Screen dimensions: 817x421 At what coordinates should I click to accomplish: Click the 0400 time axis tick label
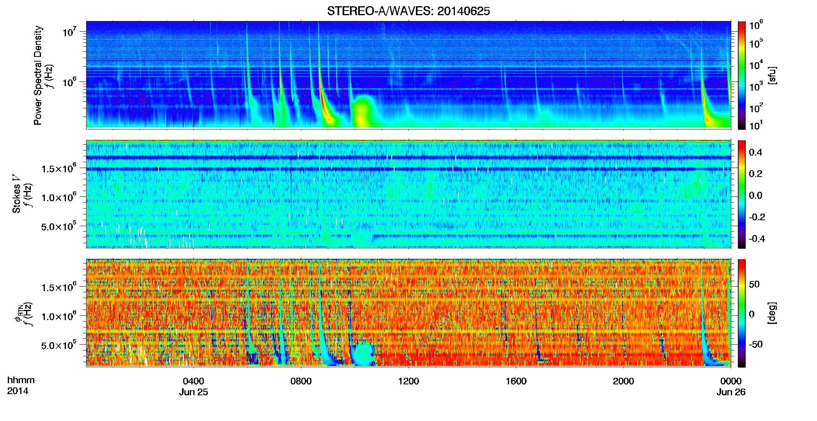(x=193, y=381)
